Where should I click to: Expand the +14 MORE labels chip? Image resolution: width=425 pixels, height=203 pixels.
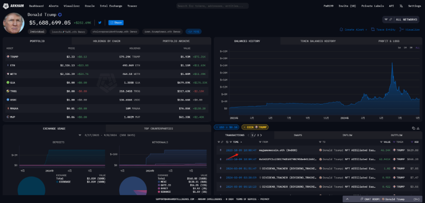coord(194,32)
